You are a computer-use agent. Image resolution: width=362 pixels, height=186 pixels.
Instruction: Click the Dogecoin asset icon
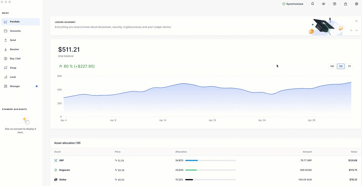tap(56, 170)
